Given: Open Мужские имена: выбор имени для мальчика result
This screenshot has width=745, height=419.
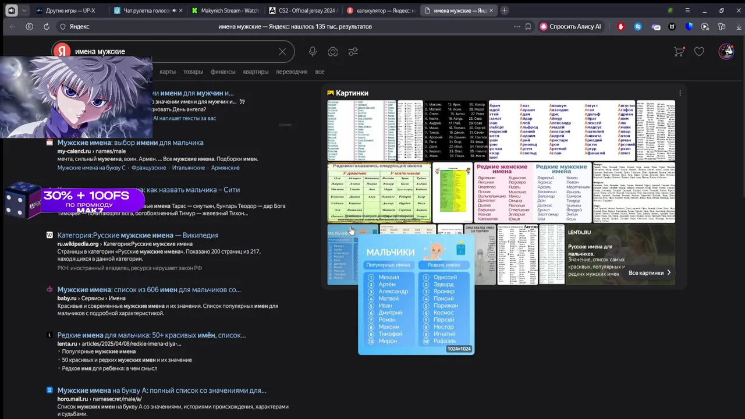Looking at the screenshot, I should click(130, 143).
